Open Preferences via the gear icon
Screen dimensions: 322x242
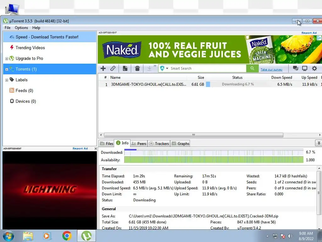314,68
